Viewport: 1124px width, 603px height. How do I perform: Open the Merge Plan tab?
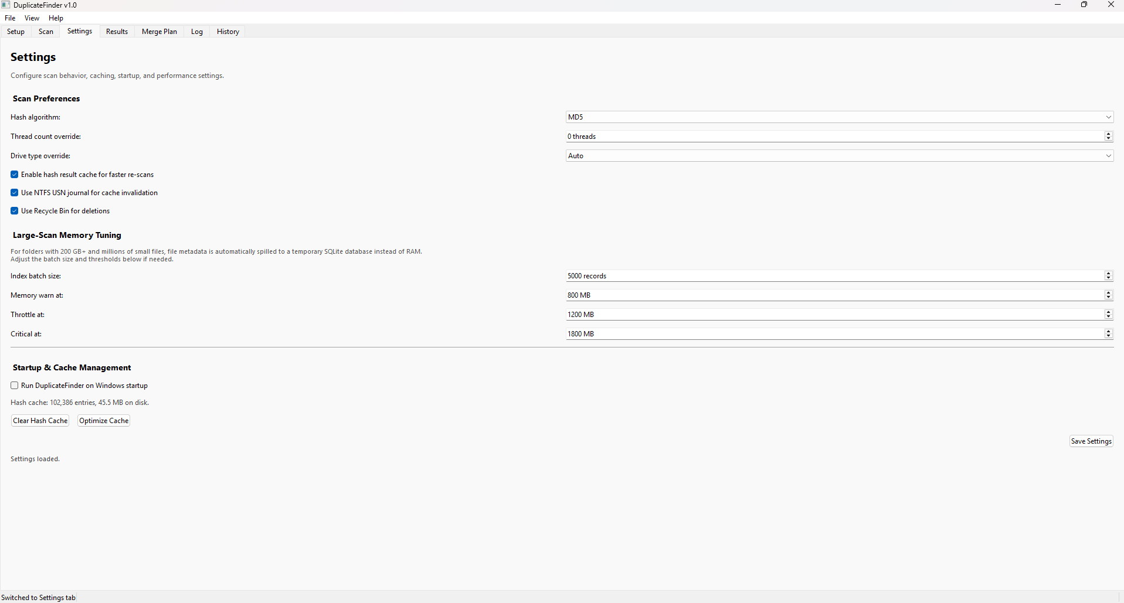159,32
